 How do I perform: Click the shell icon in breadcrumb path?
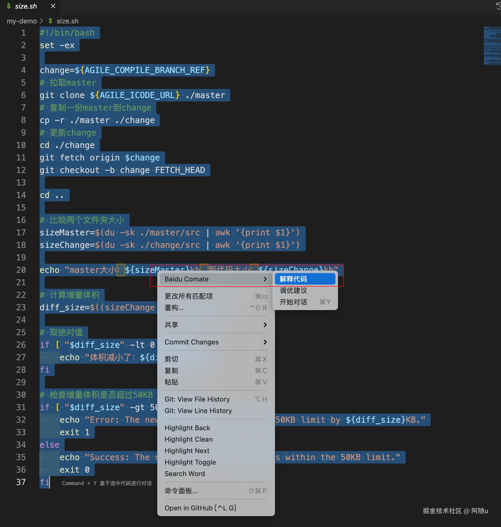[x=50, y=21]
